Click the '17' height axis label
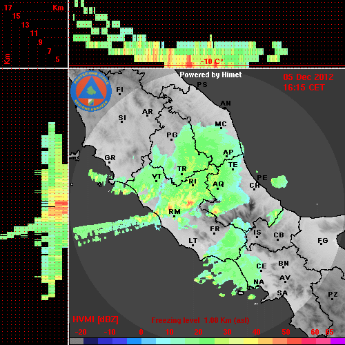 coord(8,8)
